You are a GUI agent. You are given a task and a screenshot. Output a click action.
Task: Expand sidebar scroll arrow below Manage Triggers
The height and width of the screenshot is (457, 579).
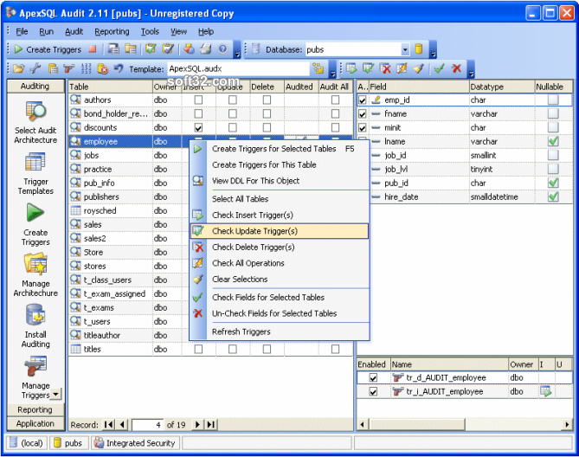point(55,394)
